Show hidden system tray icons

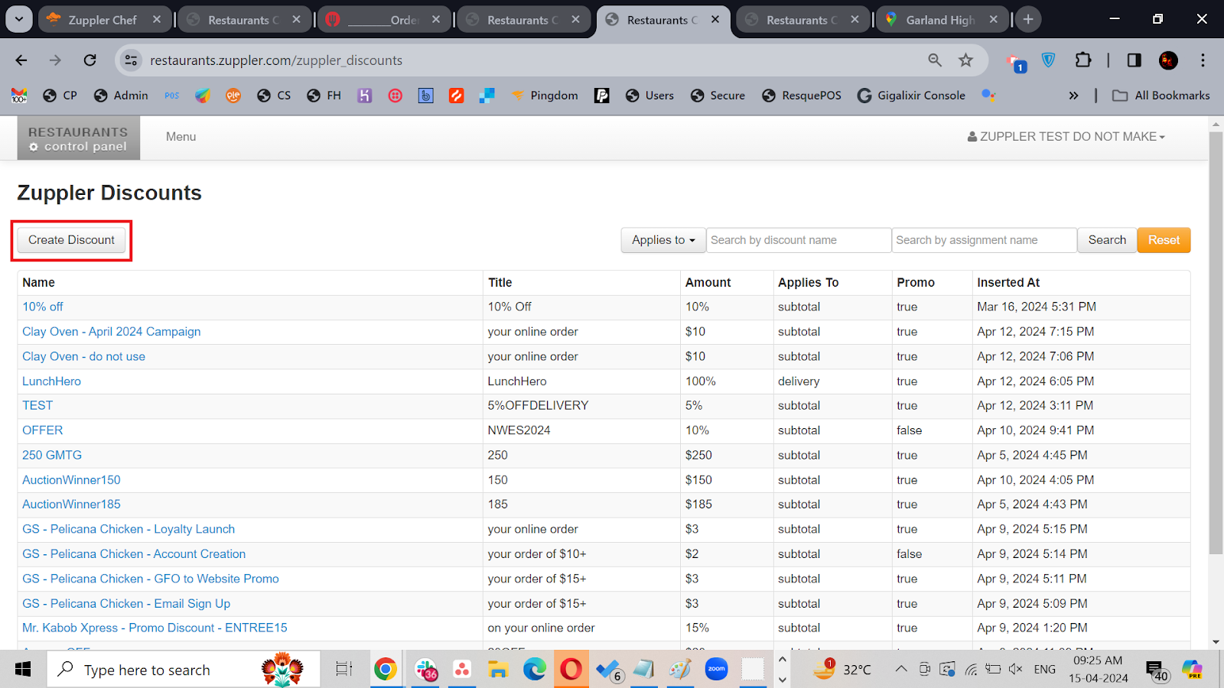tap(901, 670)
